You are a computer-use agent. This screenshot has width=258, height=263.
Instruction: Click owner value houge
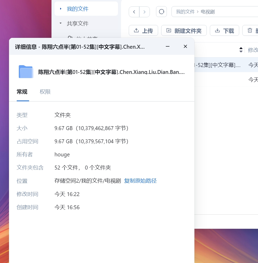click(62, 155)
